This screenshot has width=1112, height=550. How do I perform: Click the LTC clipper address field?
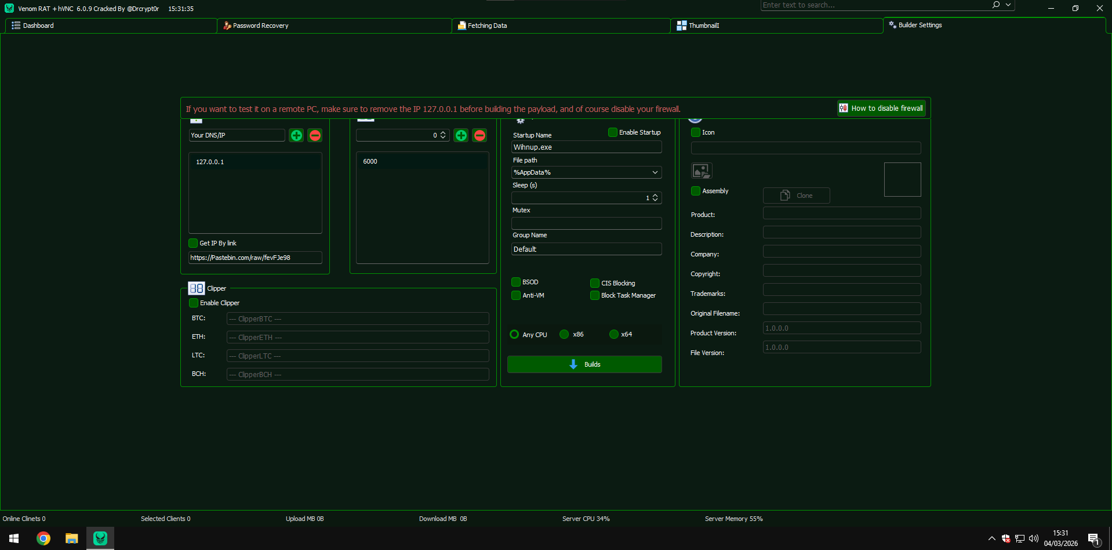tap(358, 356)
